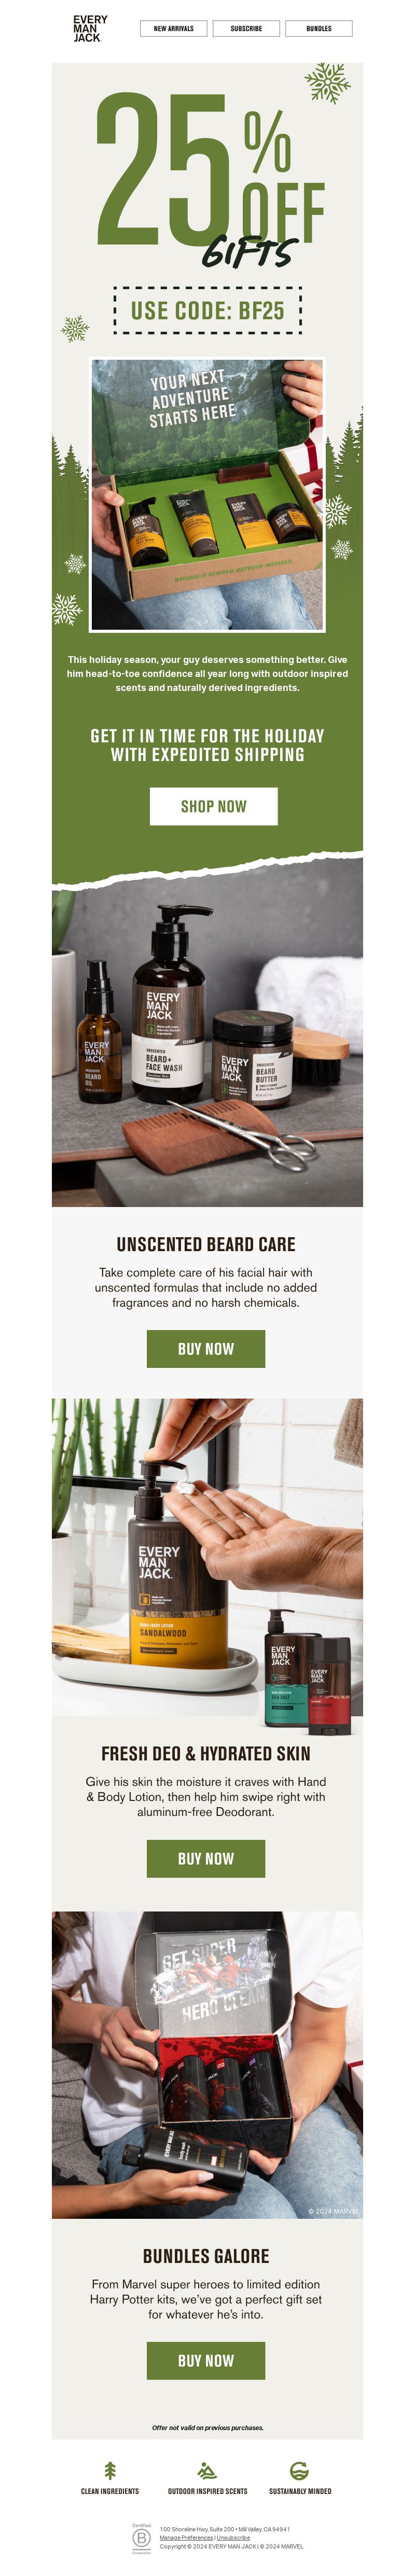Open the Bundles tab

click(x=319, y=29)
